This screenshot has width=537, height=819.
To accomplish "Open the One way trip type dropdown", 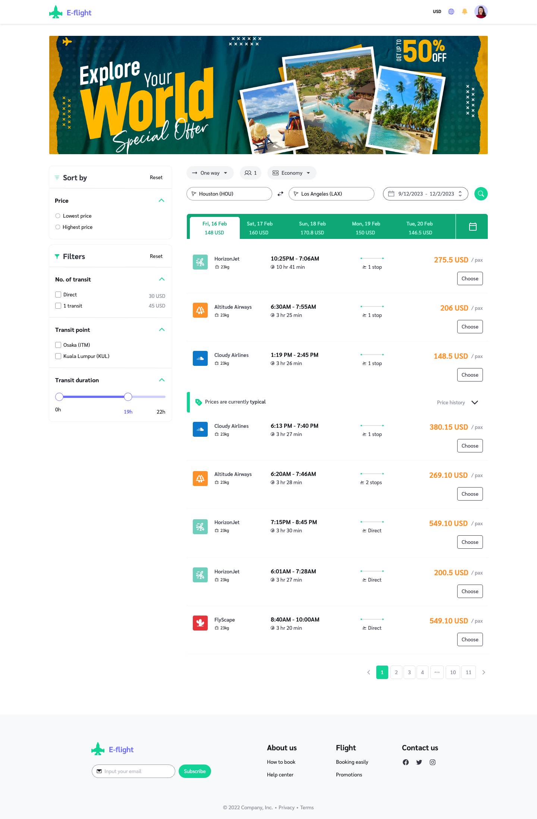I will 210,173.
